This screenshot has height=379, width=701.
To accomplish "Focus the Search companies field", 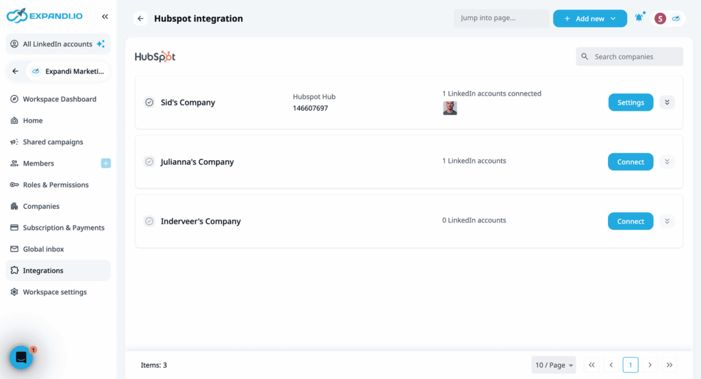I will pyautogui.click(x=630, y=57).
